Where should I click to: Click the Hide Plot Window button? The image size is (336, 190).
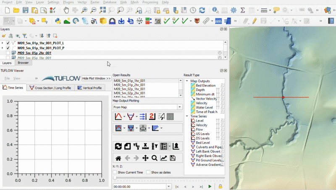(96, 78)
